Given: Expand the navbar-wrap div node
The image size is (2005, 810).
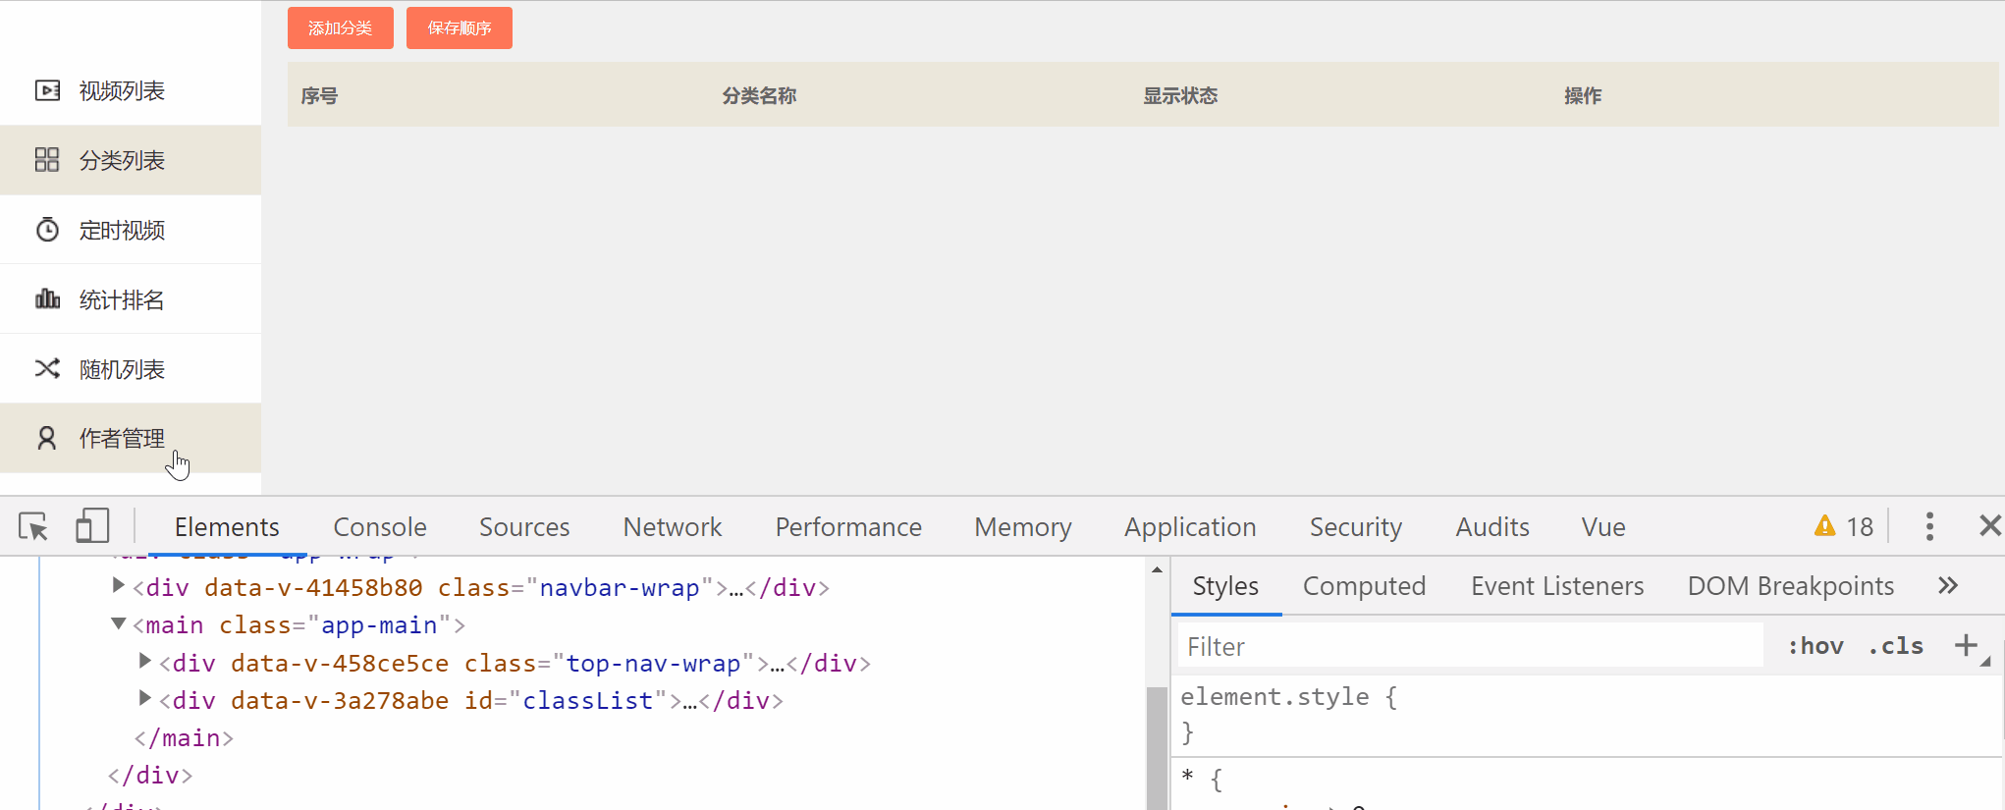Looking at the screenshot, I should (119, 586).
